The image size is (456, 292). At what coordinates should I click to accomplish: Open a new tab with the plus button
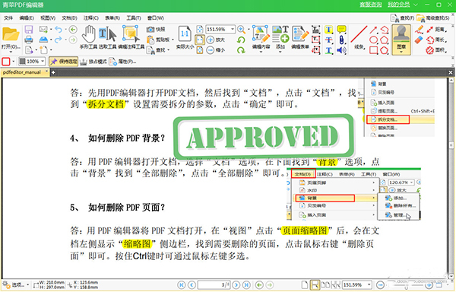[x=53, y=72]
